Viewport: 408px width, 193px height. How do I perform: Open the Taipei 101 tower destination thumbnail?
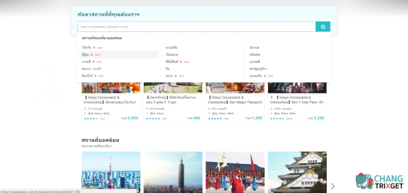click(173, 172)
